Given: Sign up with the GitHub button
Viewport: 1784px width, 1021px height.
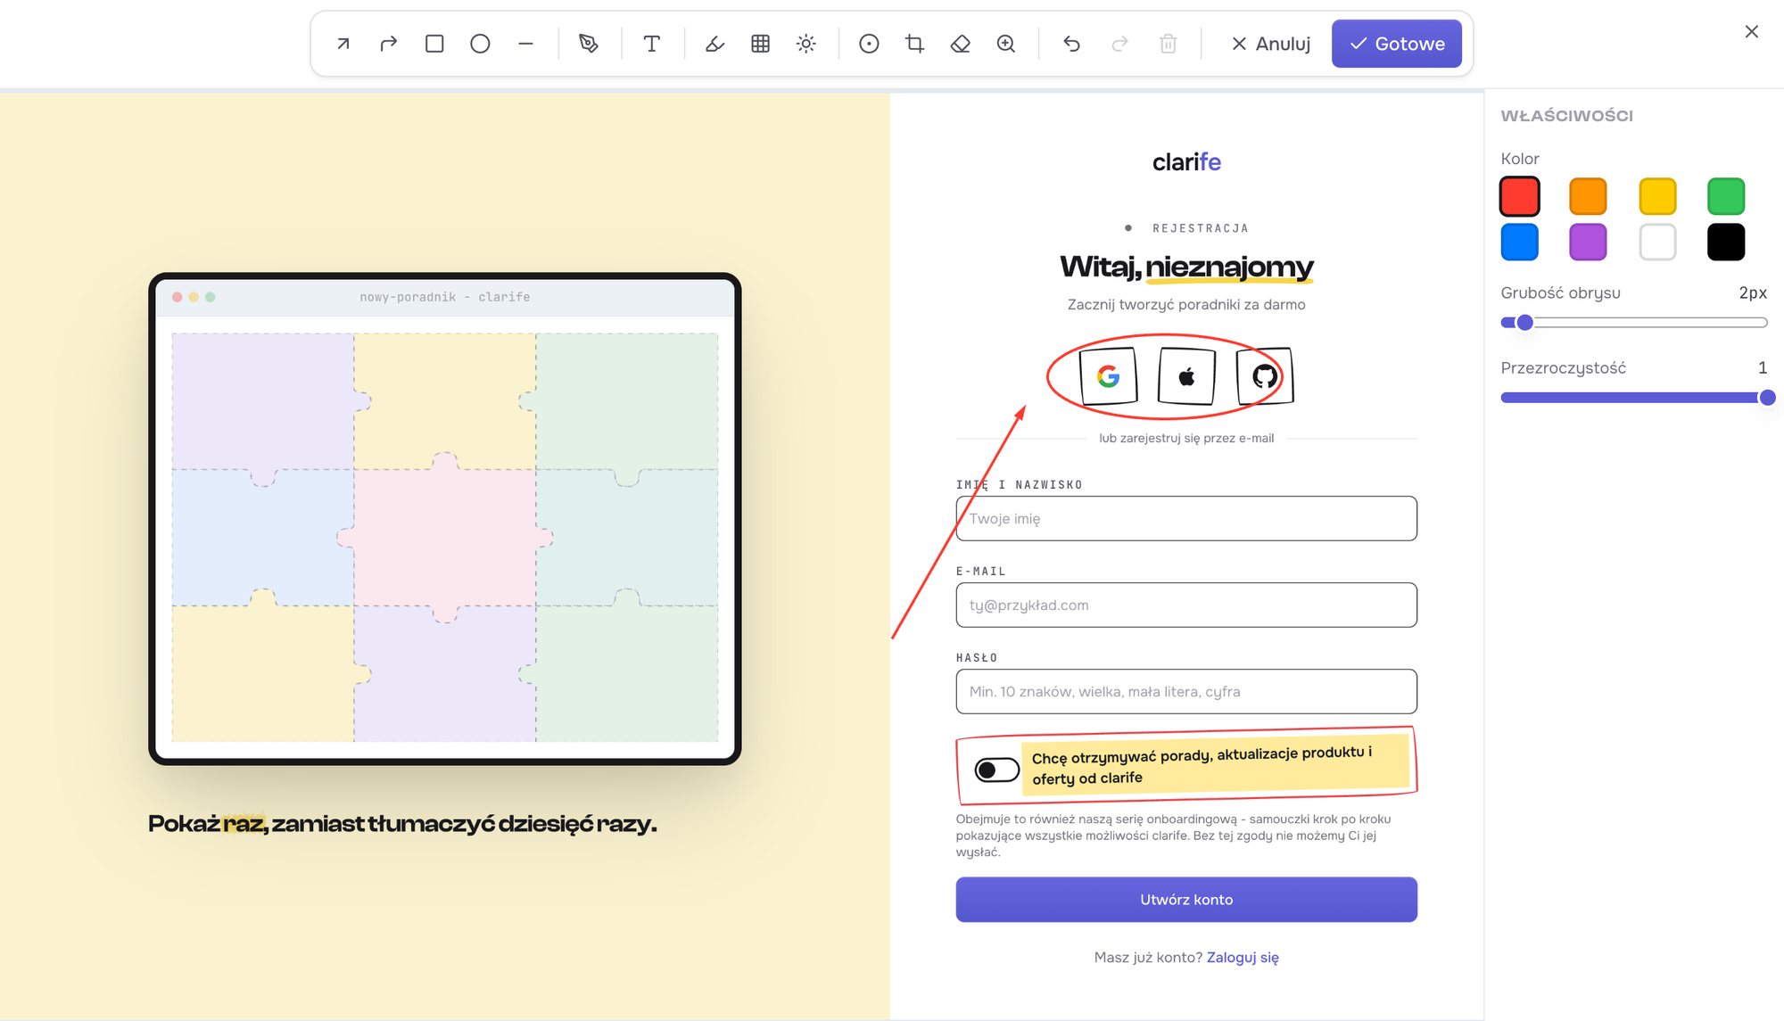Looking at the screenshot, I should 1265,376.
